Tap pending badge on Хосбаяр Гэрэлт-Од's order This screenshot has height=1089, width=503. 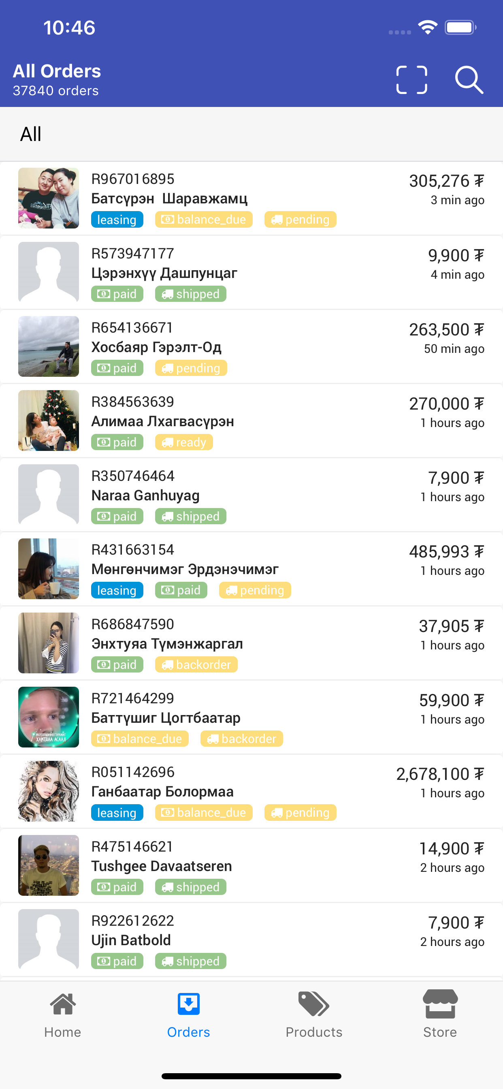pyautogui.click(x=191, y=368)
